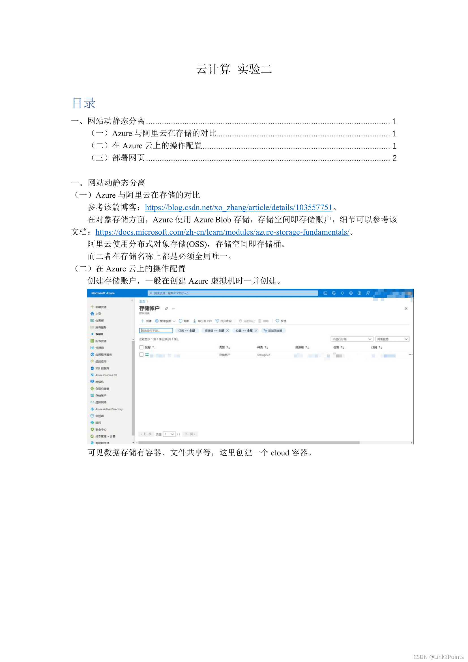Screen dimensions: 468x662
Task: Collapse the sidebar with the double-chevron button
Action: (132, 301)
